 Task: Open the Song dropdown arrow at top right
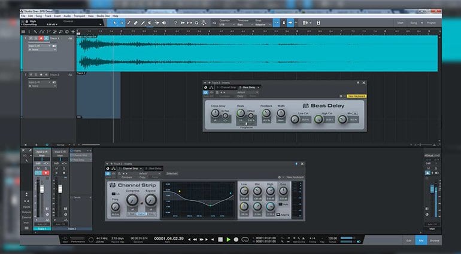click(422, 23)
